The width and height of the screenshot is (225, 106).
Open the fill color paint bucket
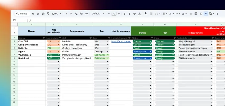point(146,13)
